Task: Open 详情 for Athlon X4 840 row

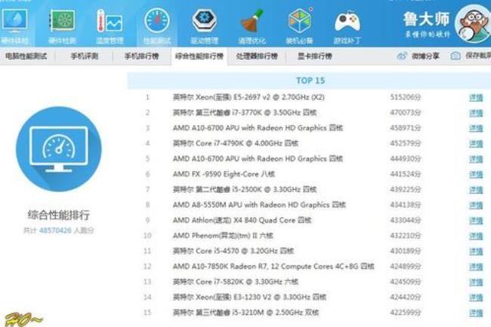Action: 476,221
